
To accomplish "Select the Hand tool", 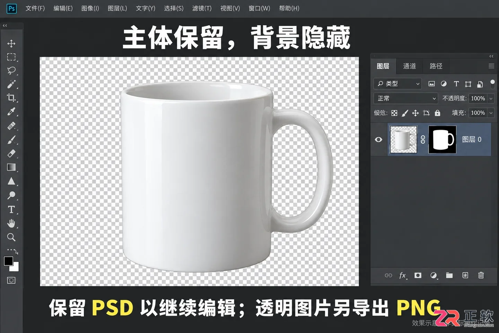I will (11, 223).
